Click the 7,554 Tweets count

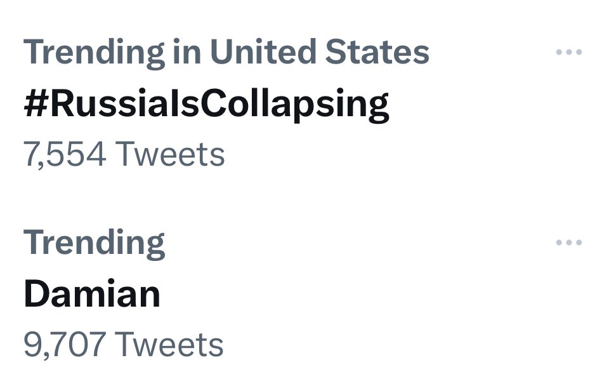tap(124, 155)
